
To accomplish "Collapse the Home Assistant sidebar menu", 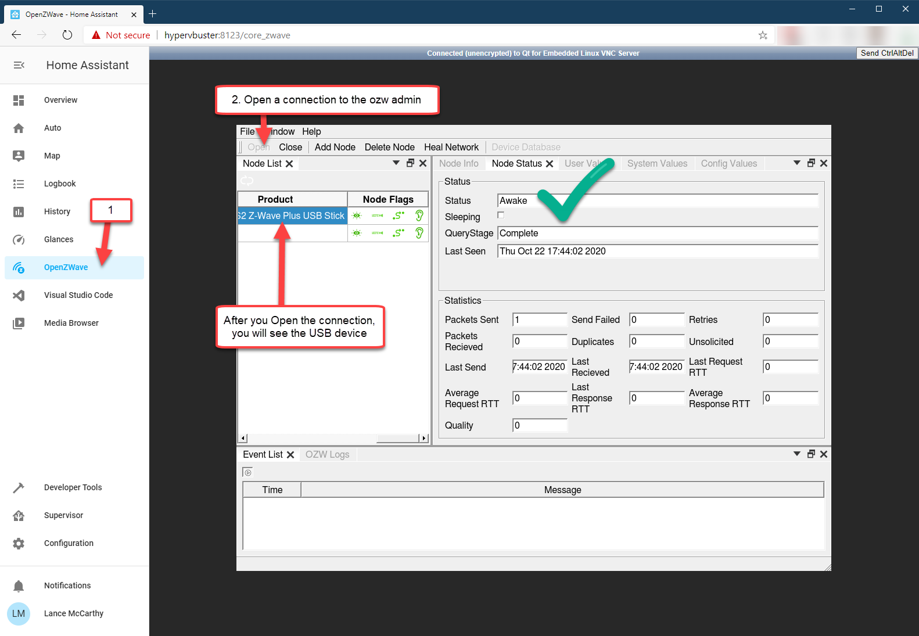I will tap(19, 65).
